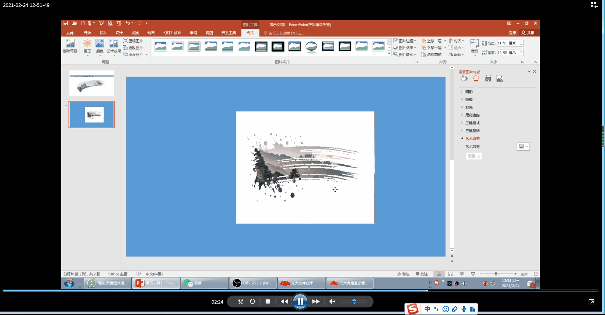
Task: Increase height using the stepper up arrow
Action: pos(521,41)
